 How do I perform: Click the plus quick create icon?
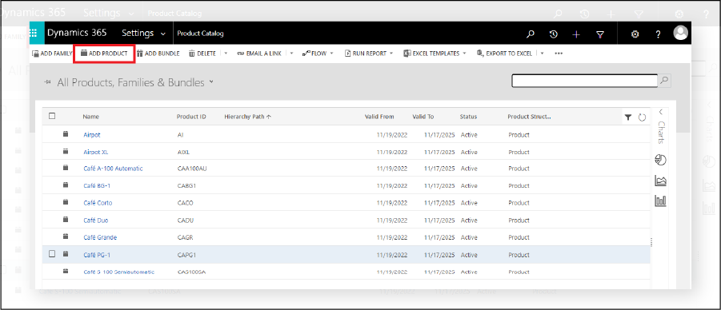point(577,34)
